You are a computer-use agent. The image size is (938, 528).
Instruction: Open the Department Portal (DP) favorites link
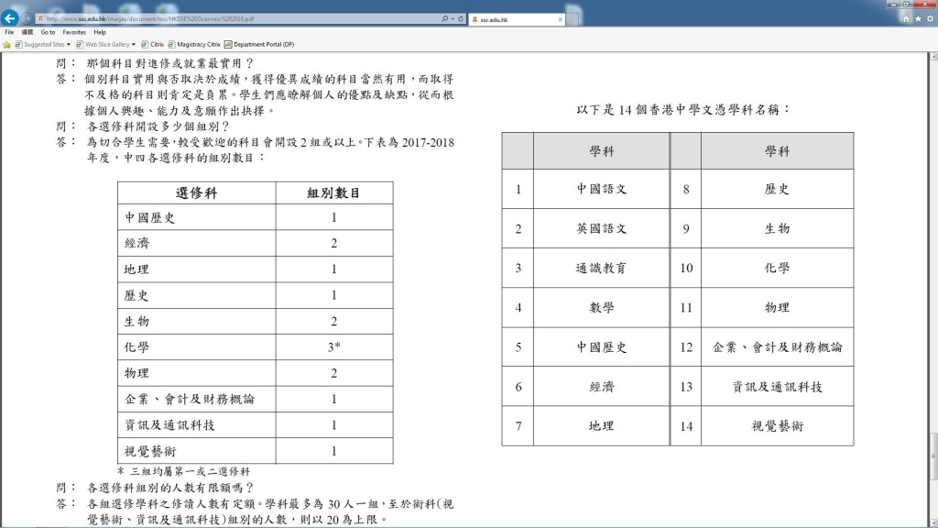pos(259,44)
